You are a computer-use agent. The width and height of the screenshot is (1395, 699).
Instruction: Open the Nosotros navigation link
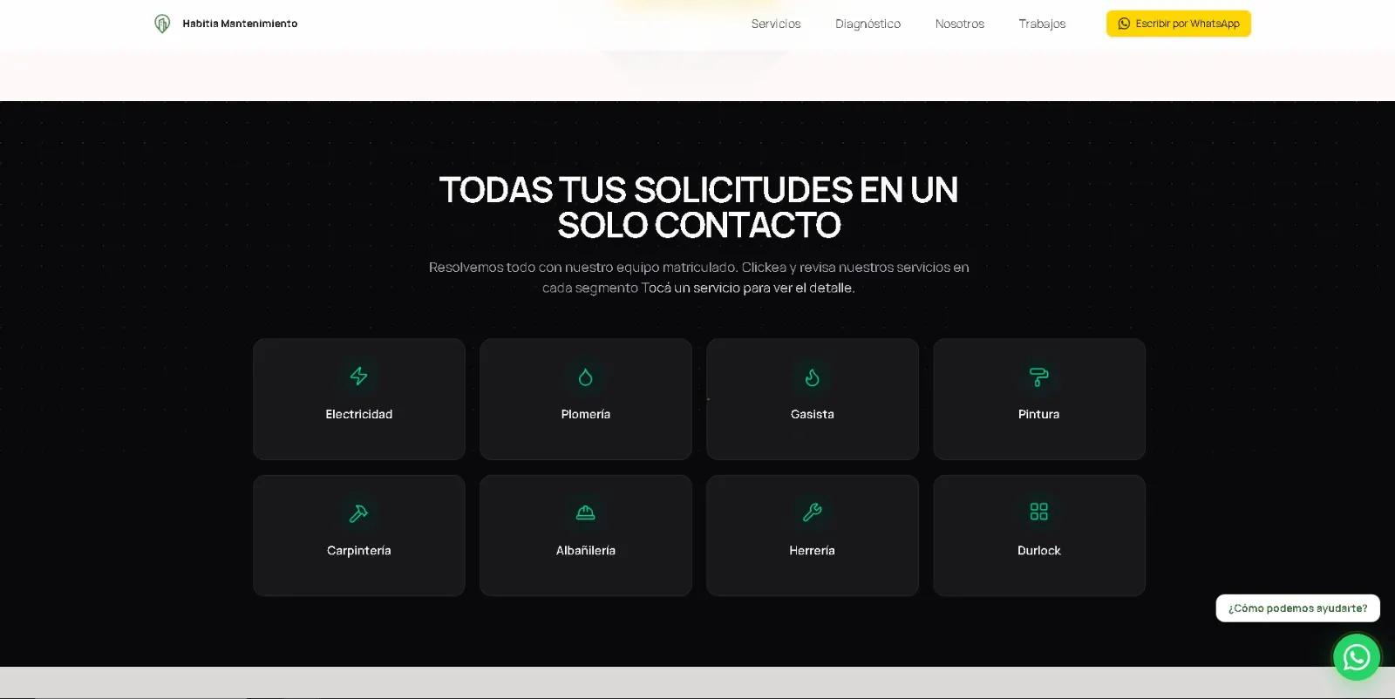point(960,24)
